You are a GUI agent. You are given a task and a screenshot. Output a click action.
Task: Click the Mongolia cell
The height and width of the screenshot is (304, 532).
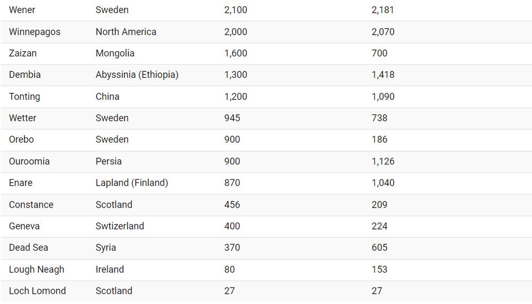[x=115, y=53]
